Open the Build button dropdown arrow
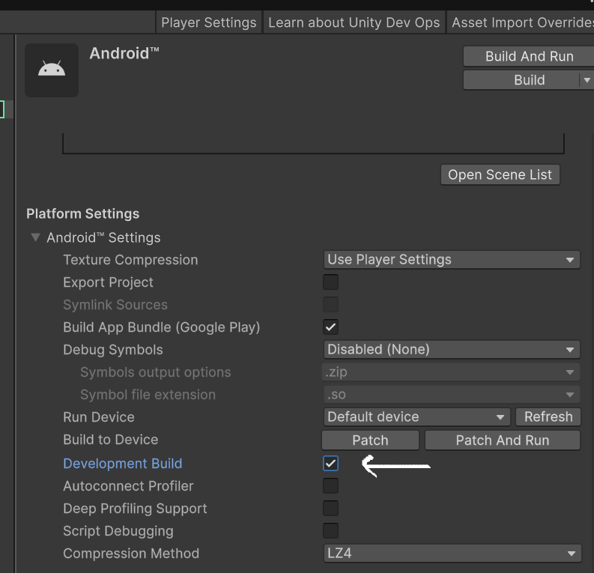Screen dimensions: 594x573 (x=587, y=80)
